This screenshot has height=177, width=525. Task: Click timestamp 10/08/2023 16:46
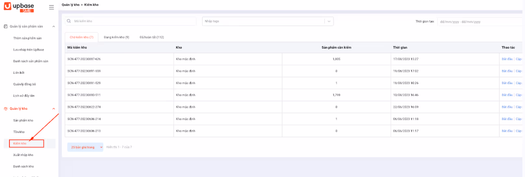pos(406,95)
